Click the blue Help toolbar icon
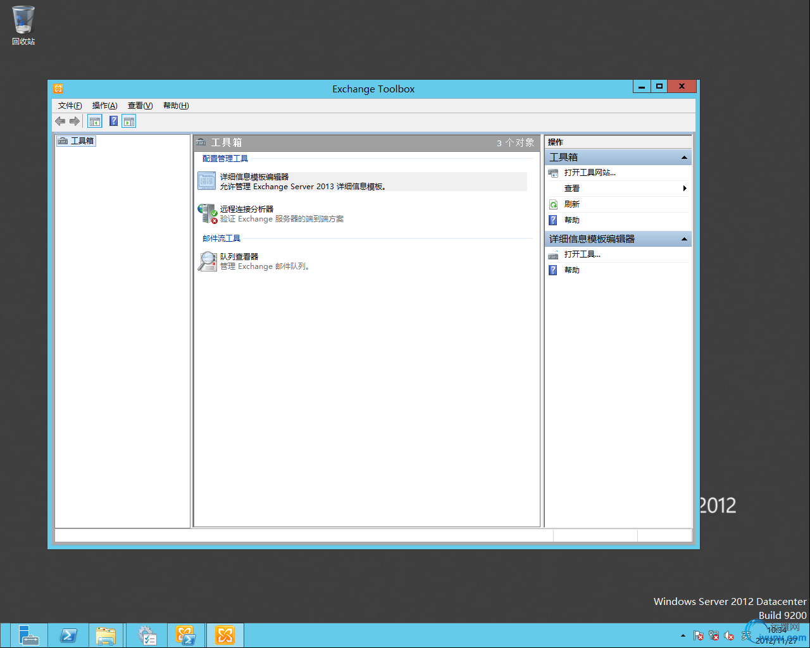The height and width of the screenshot is (648, 810). tap(113, 121)
